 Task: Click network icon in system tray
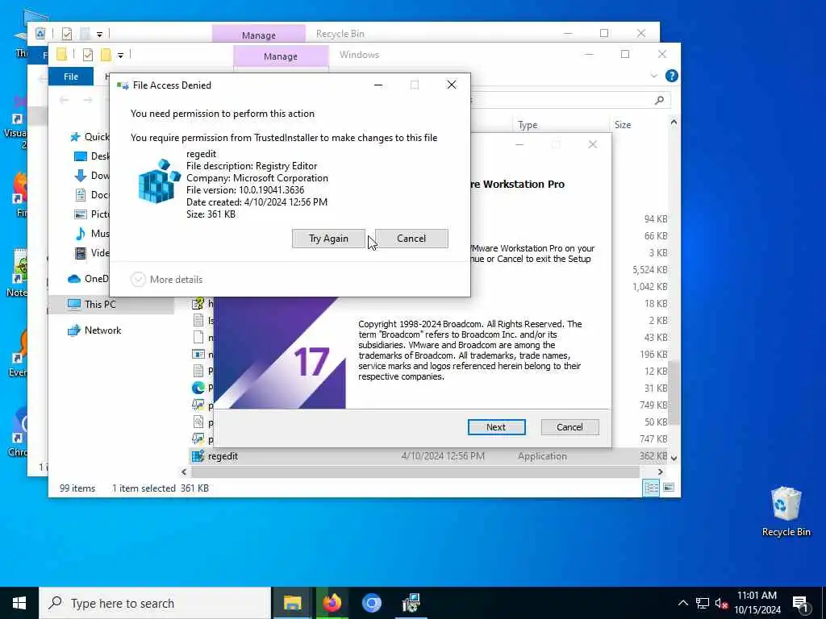point(703,603)
